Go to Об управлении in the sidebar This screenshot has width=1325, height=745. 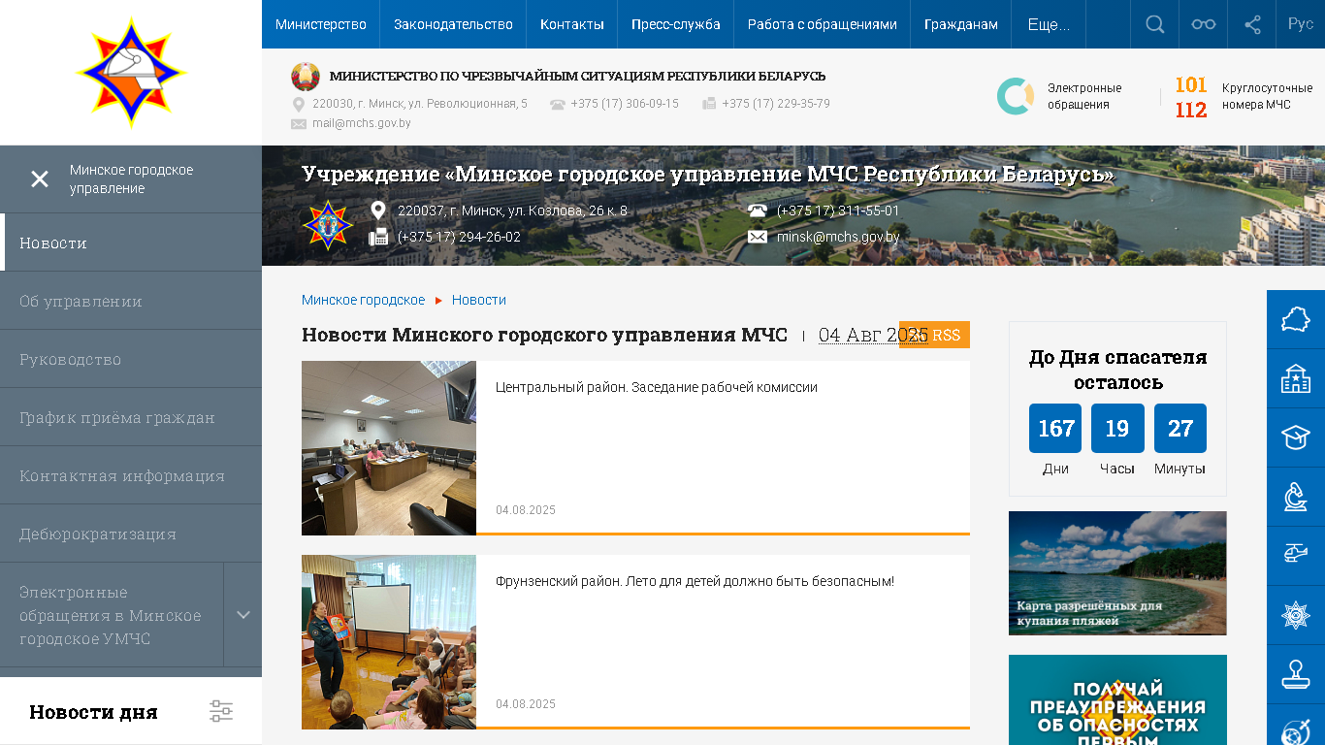click(131, 301)
